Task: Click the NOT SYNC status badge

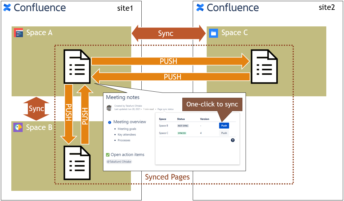Action: coord(183,126)
